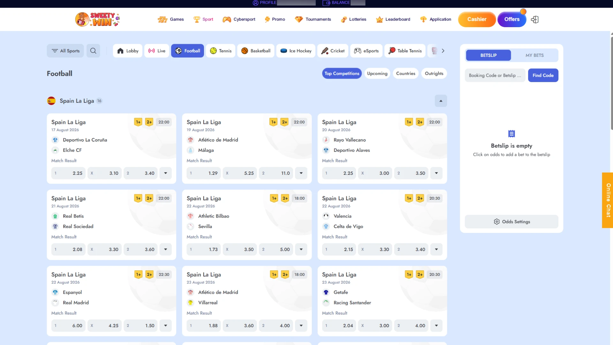The height and width of the screenshot is (345, 613).
Task: Open the Offers button
Action: 512,19
